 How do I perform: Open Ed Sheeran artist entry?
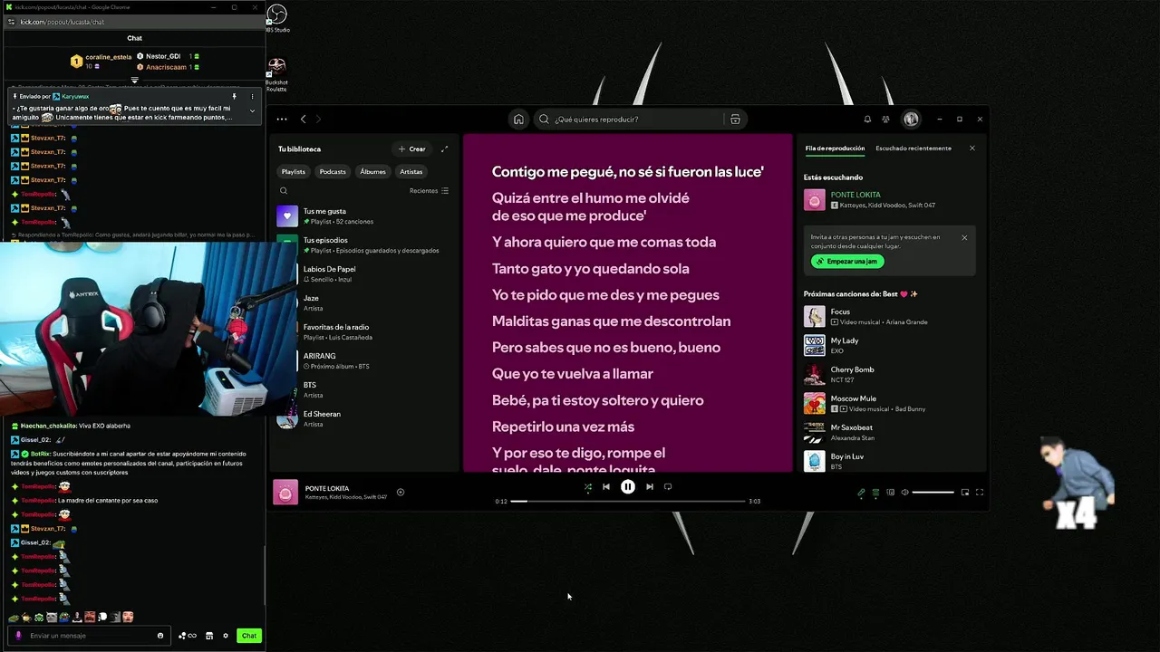(x=364, y=418)
